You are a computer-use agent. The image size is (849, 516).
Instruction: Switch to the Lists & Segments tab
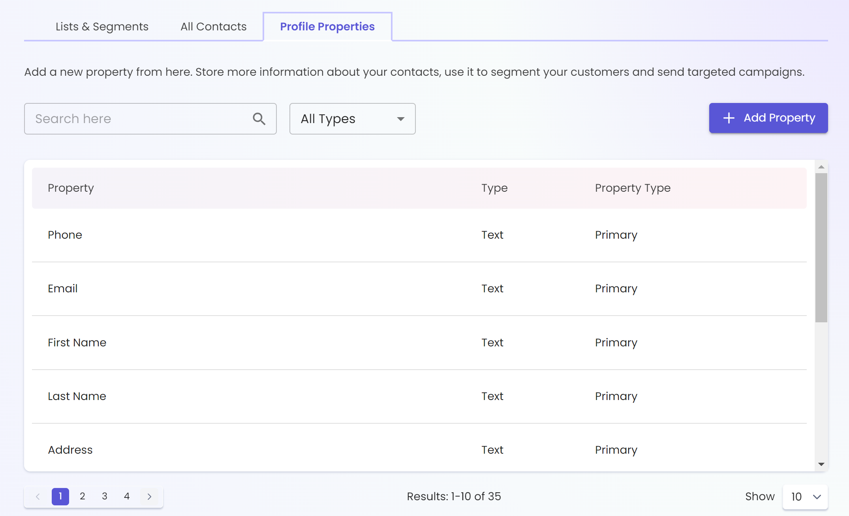point(101,25)
